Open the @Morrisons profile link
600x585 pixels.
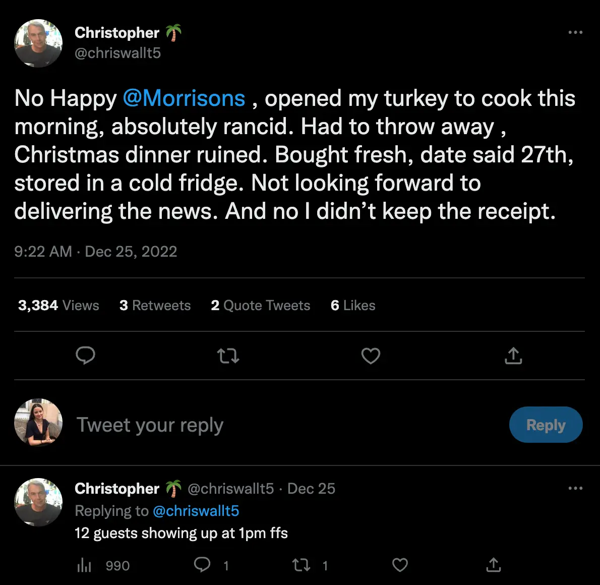pyautogui.click(x=185, y=98)
